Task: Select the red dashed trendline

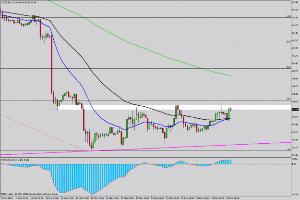Action: coord(44,133)
